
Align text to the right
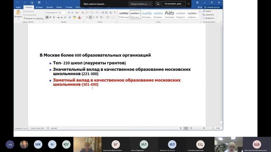(94, 17)
